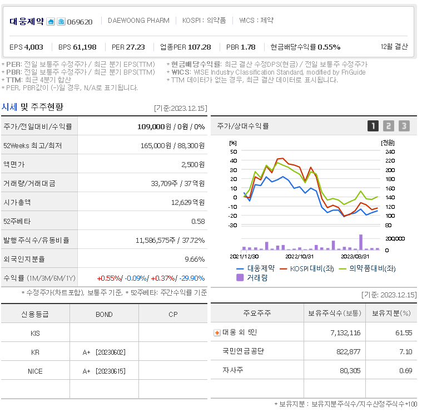Click the 2022/10/31 x-axis date label

coord(299,257)
